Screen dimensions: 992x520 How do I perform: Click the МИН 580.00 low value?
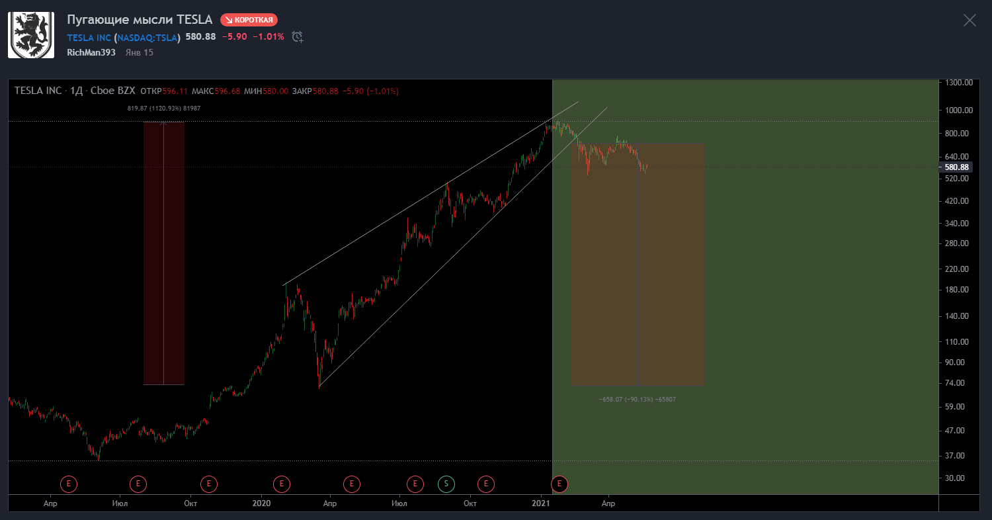coord(267,91)
